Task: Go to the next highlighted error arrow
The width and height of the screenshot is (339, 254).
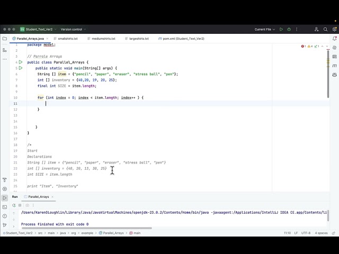Action: (327, 46)
